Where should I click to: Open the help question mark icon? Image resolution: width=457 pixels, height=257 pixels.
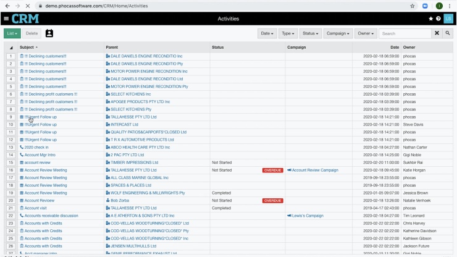tap(438, 19)
